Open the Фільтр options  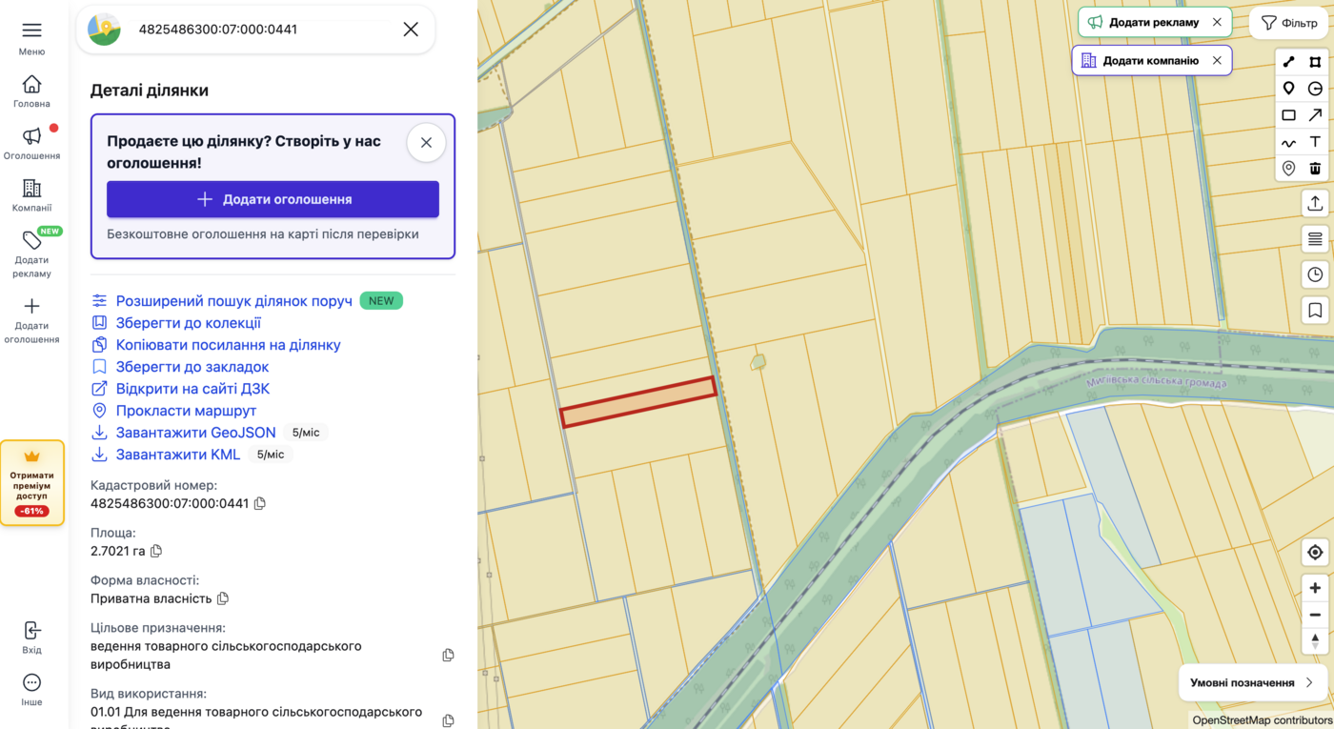point(1288,23)
